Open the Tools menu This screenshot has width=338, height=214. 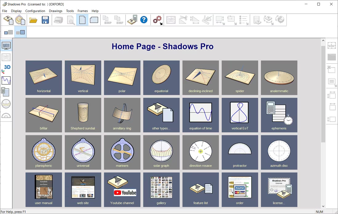point(70,11)
